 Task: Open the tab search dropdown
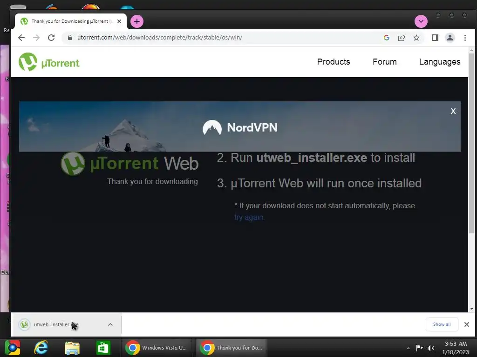[421, 21]
